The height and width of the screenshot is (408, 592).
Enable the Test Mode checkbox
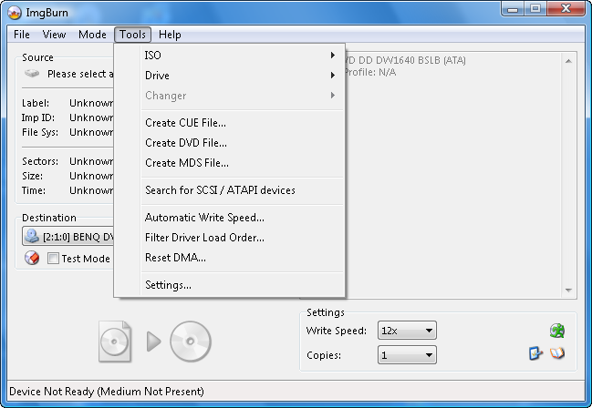click(53, 259)
